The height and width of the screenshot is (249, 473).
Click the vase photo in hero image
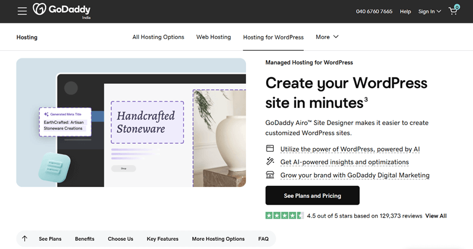tap(219, 138)
